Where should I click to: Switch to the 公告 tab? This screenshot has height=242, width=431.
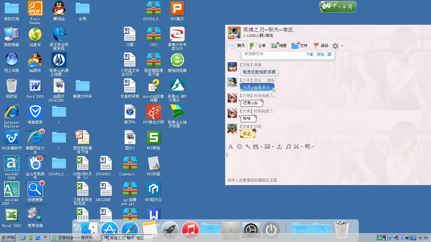click(x=258, y=46)
